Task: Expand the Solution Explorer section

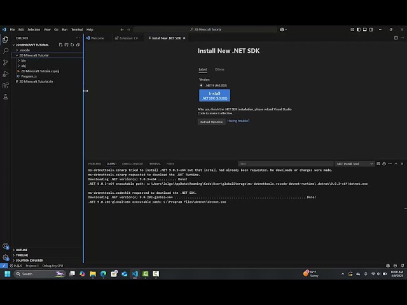Action: click(x=28, y=261)
